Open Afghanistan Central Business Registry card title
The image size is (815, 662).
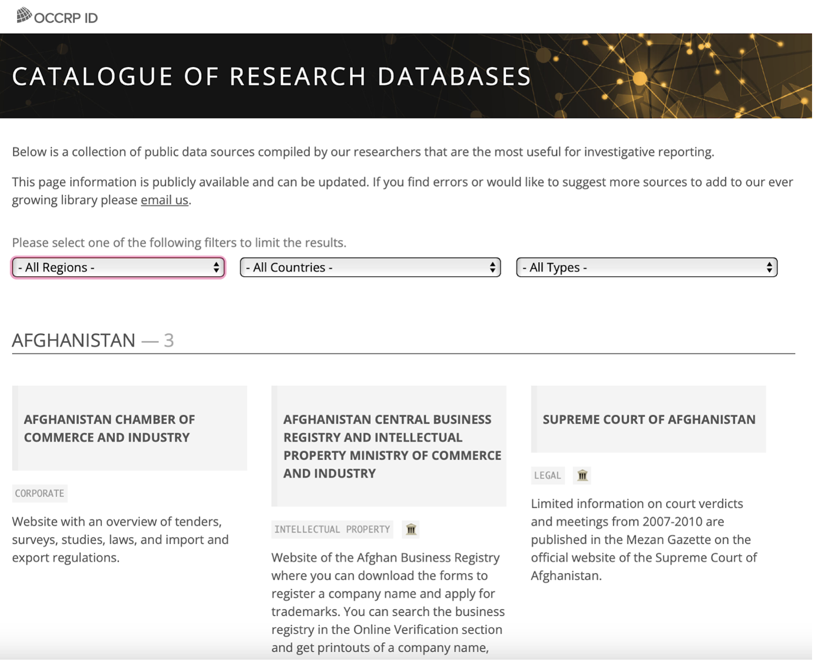point(392,446)
